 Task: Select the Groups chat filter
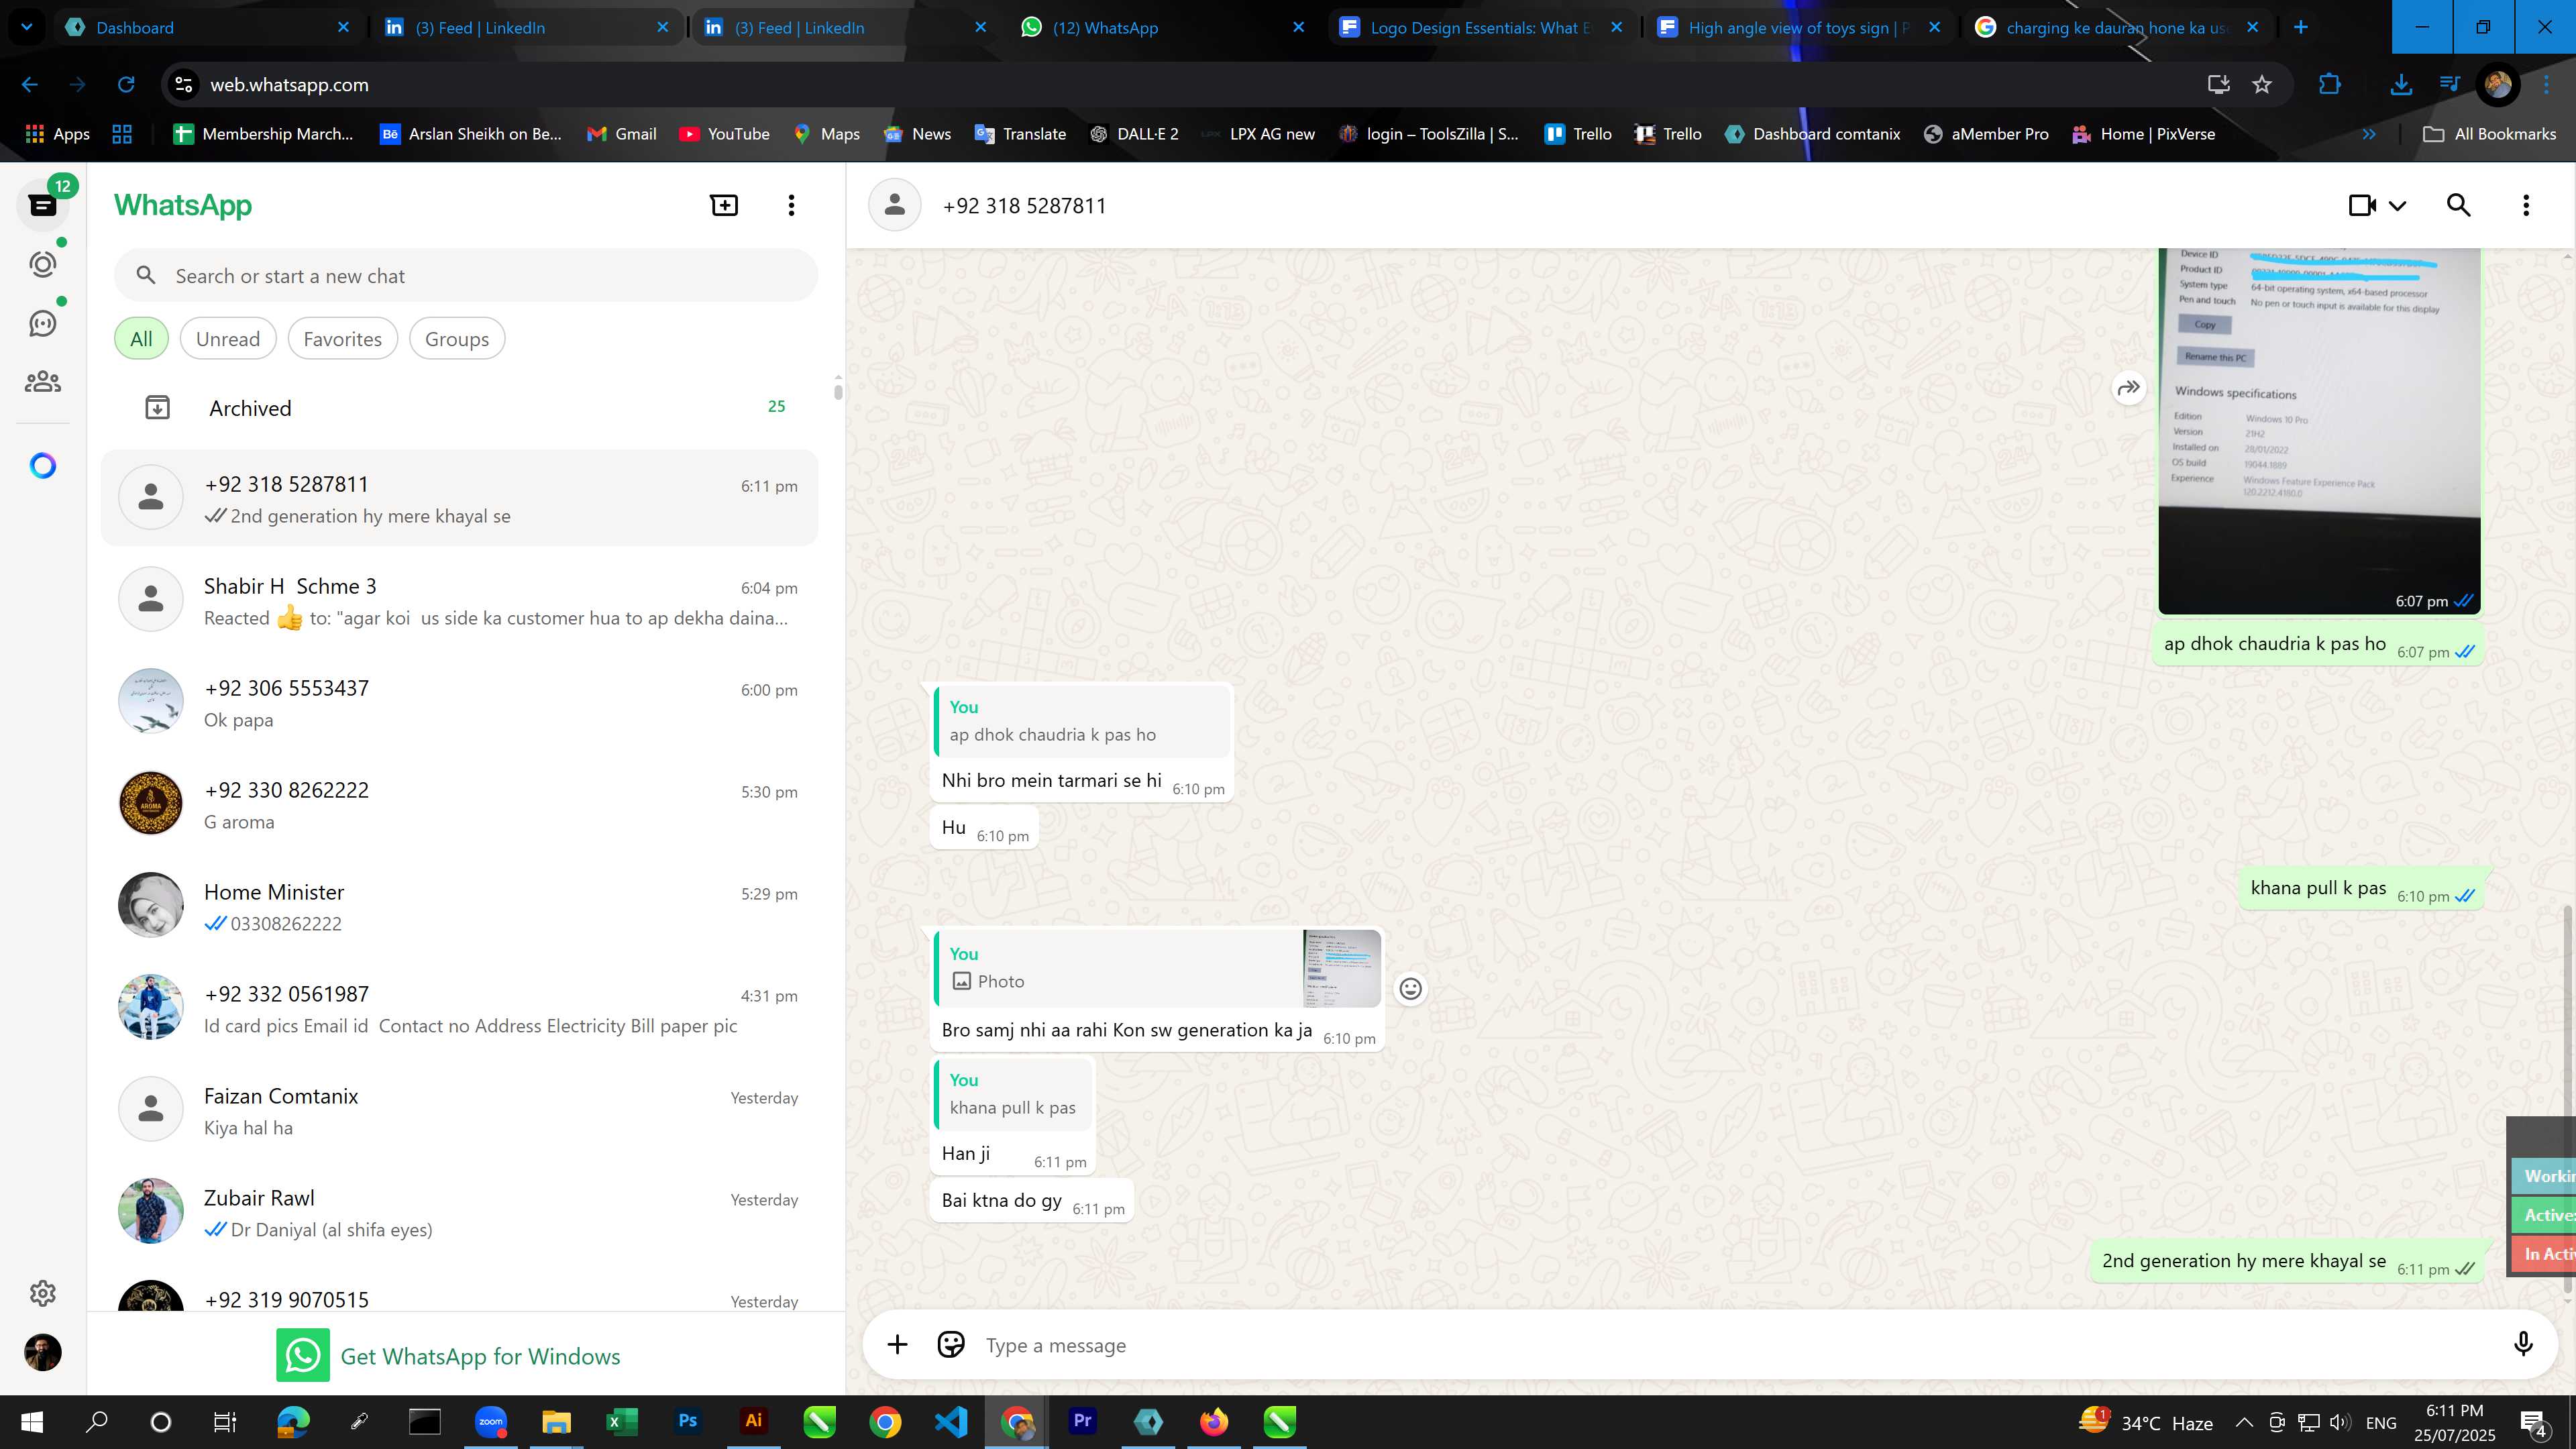(457, 339)
